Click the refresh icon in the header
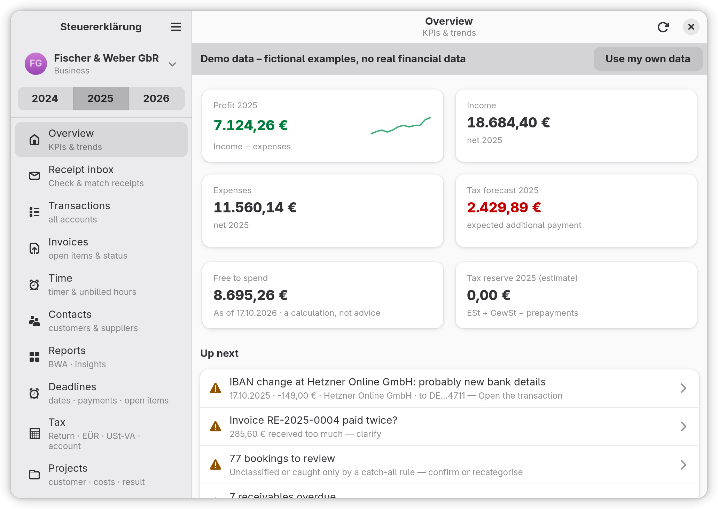This screenshot has height=509, width=718. (663, 27)
